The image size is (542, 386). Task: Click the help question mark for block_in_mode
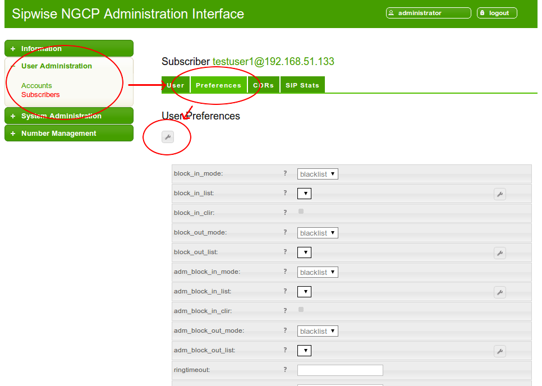tap(285, 173)
